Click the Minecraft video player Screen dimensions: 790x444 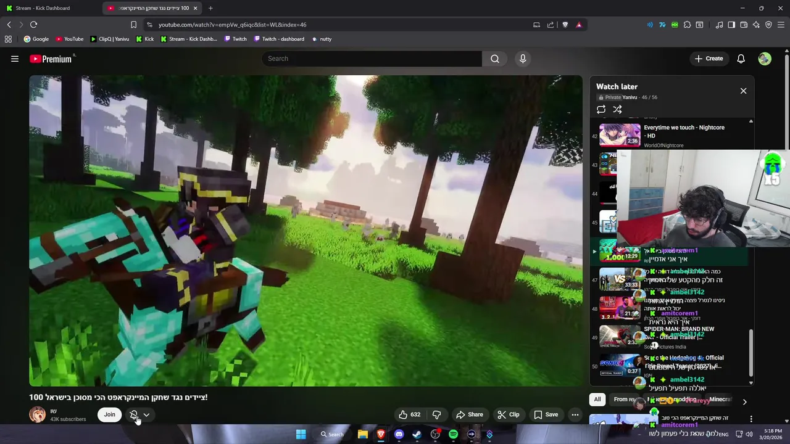306,231
